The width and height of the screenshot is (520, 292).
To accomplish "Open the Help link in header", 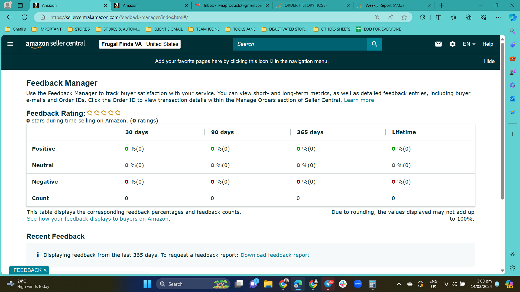I will pyautogui.click(x=488, y=44).
